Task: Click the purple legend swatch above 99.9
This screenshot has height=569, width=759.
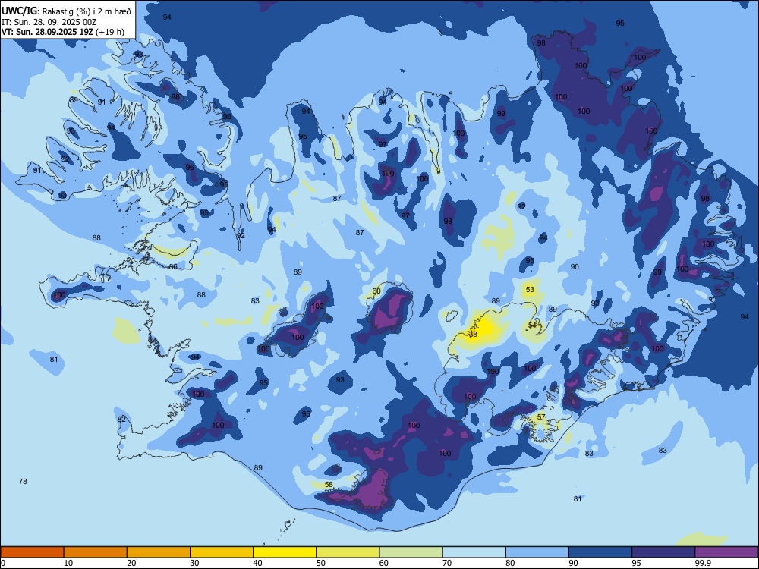Action: pos(726,552)
